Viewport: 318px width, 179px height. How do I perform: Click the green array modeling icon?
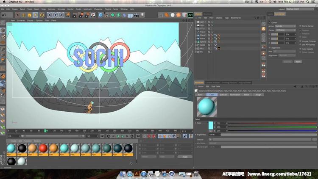[x=118, y=15]
